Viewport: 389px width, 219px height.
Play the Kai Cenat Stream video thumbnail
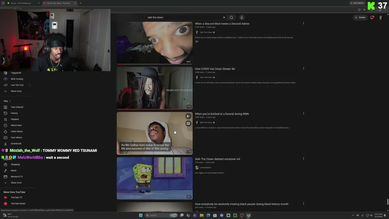(x=155, y=88)
